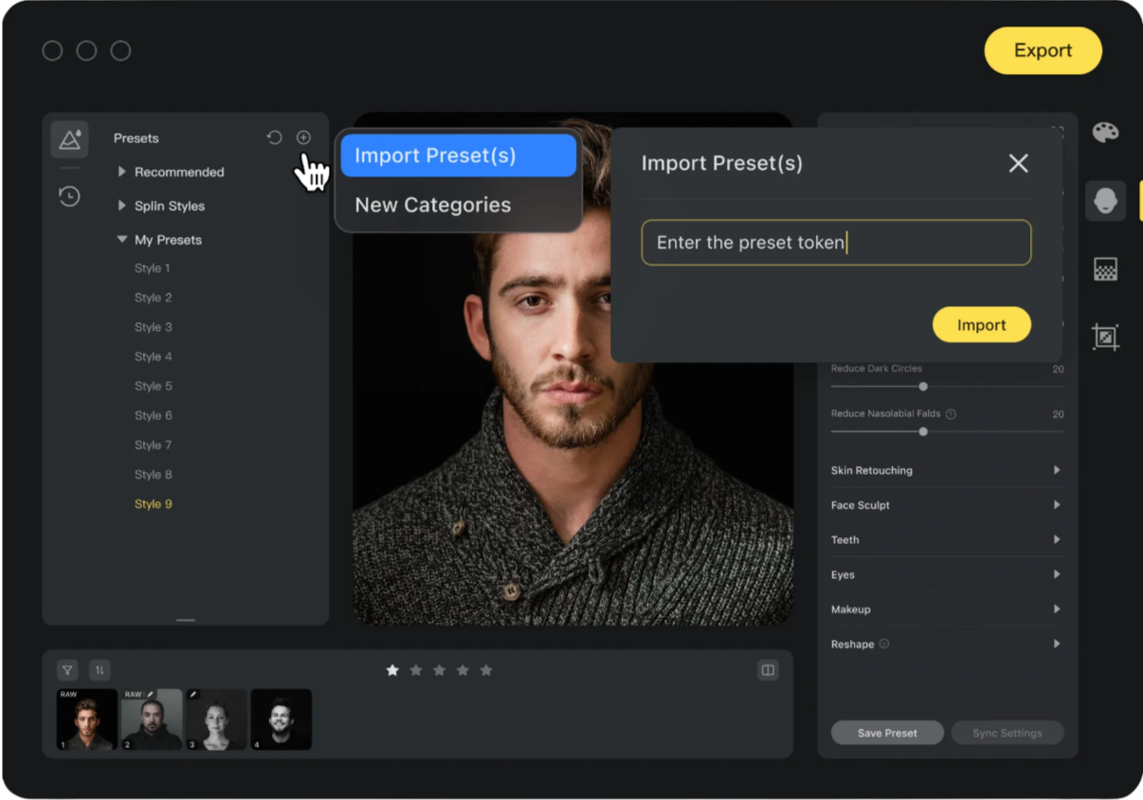
Task: Open the crop tool icon
Action: click(1105, 336)
